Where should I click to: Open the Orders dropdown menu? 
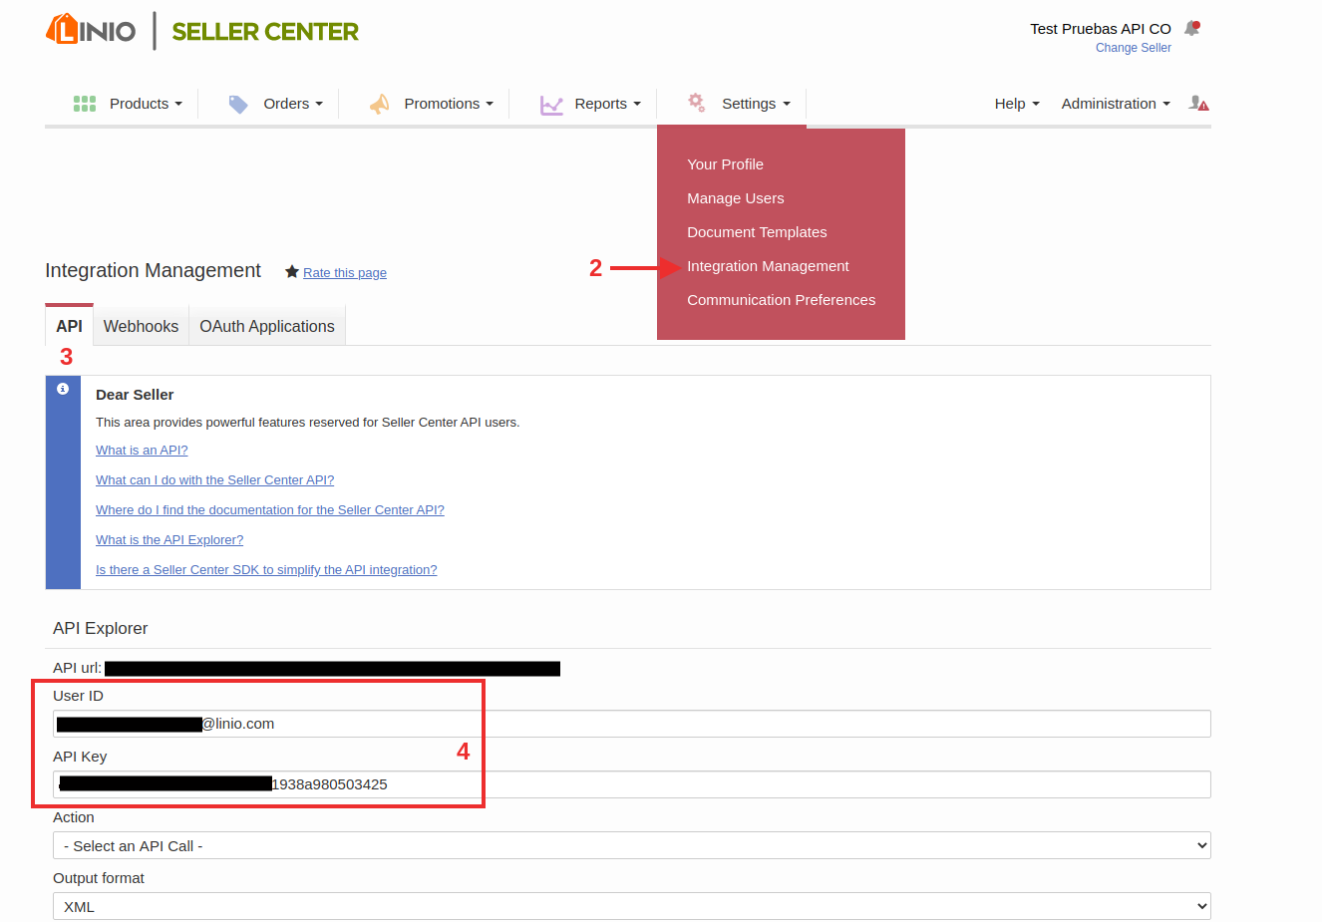tap(293, 104)
